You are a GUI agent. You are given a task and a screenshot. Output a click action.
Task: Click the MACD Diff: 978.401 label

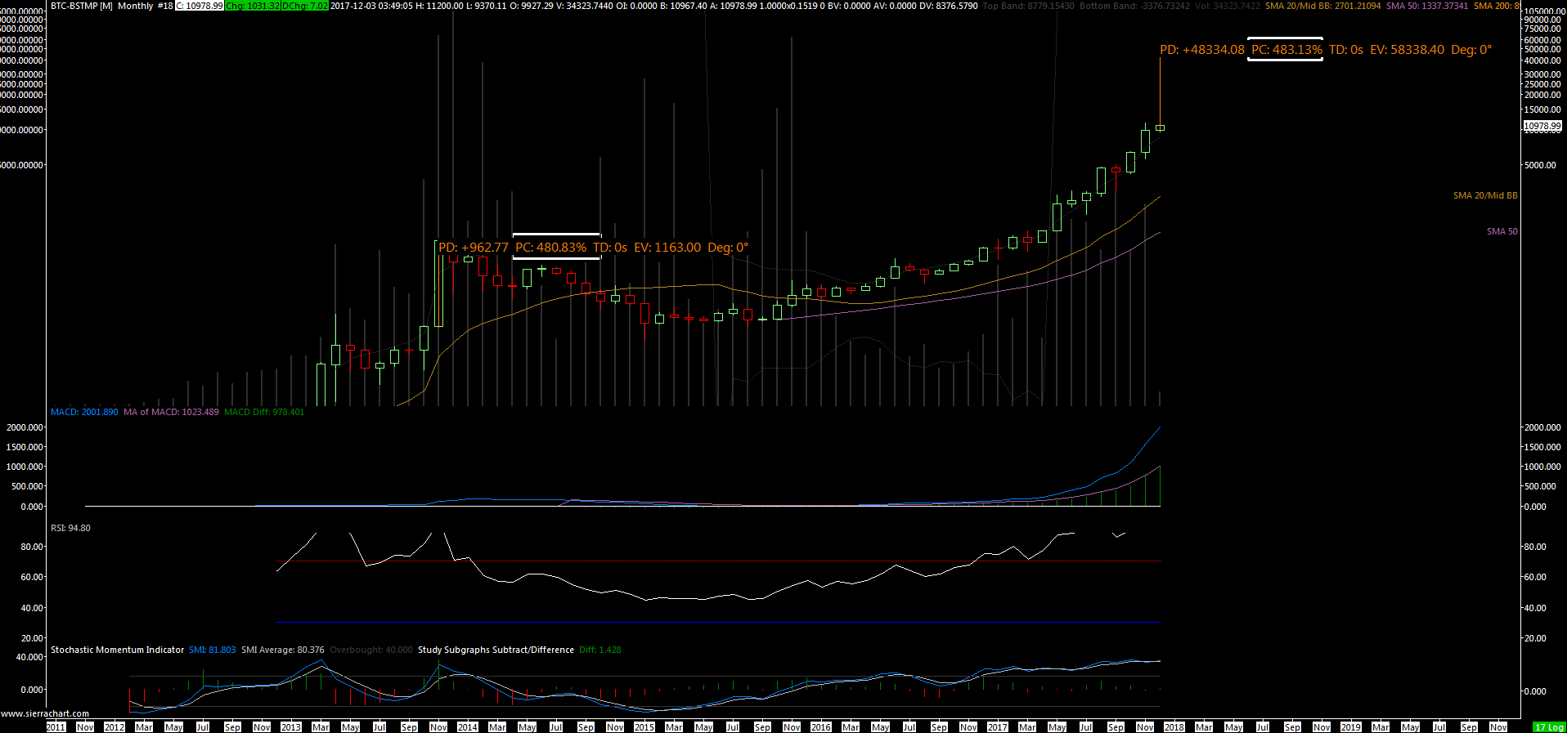264,412
